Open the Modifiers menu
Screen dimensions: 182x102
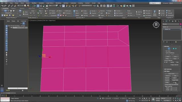(x=34, y=3)
